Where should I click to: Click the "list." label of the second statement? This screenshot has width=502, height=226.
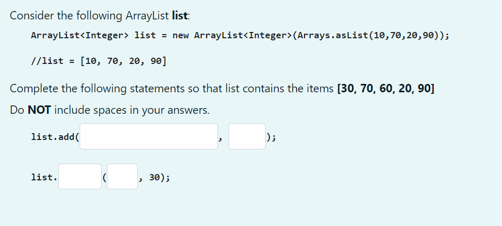[44, 177]
